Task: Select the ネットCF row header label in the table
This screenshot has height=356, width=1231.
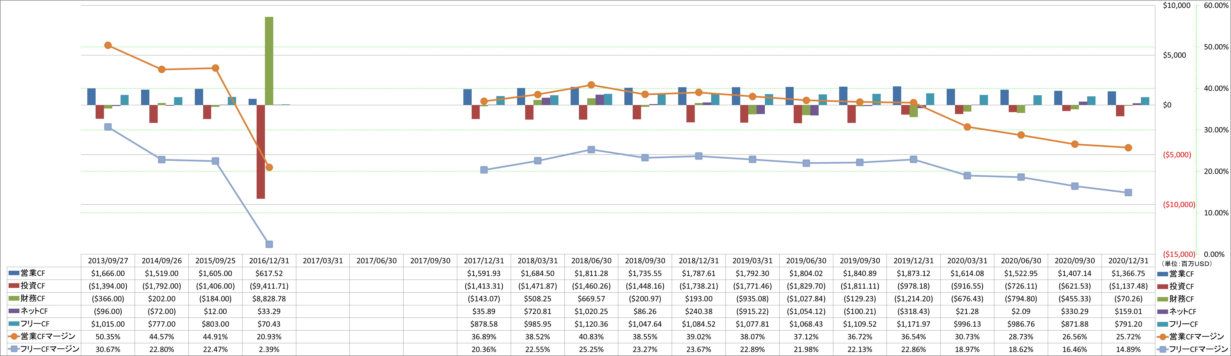Action: (x=34, y=311)
